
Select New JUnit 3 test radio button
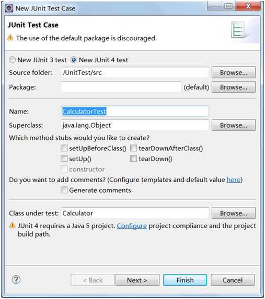pyautogui.click(x=12, y=60)
